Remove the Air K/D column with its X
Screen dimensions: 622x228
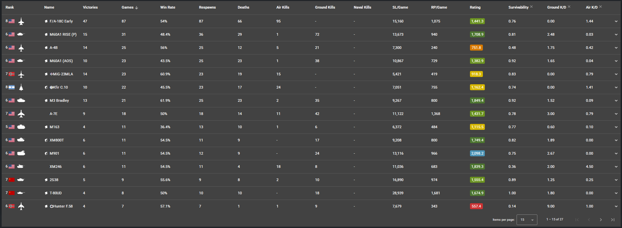point(601,7)
